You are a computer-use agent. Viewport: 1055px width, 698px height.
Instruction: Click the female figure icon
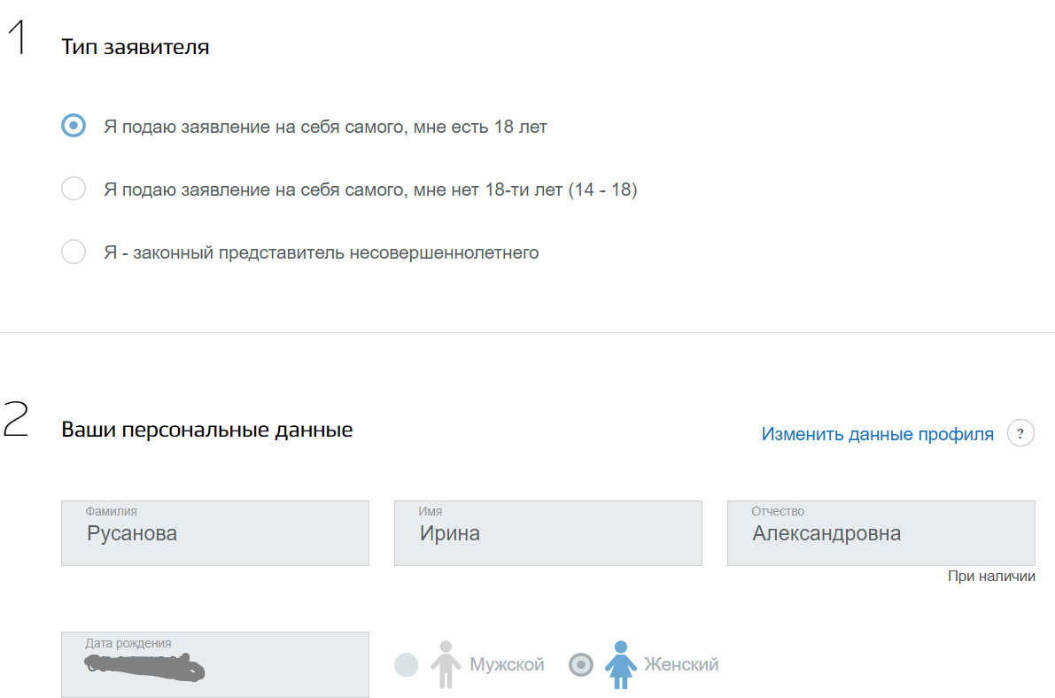620,664
